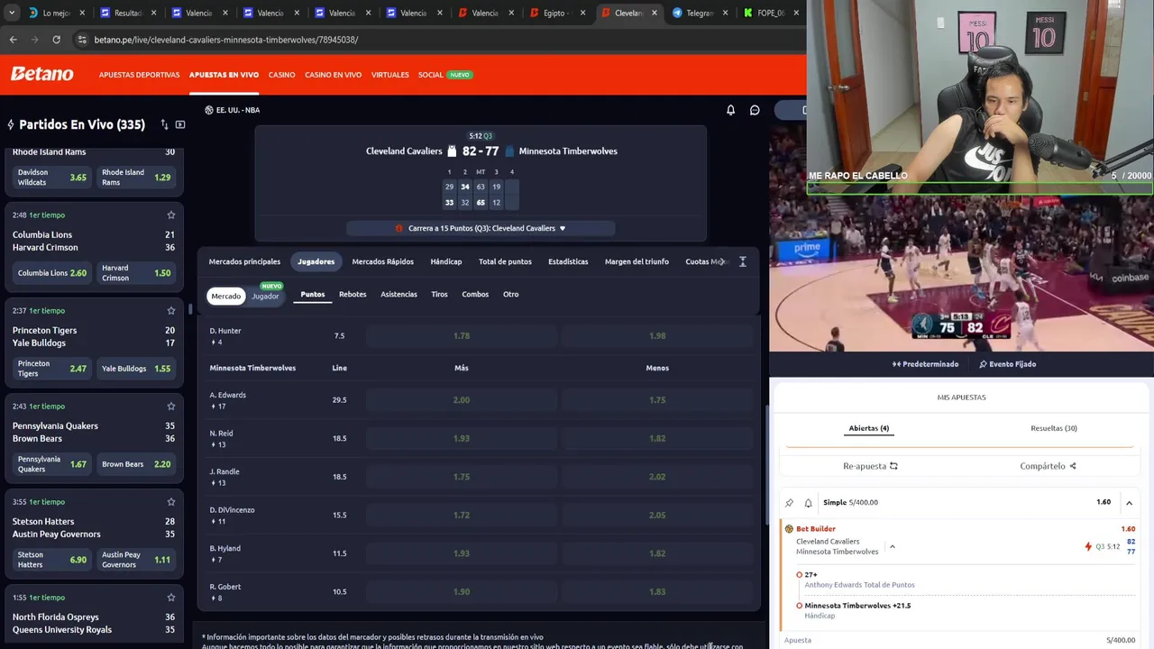1154x649 pixels.
Task: Favorite the North Florida Ospreys match
Action: 171,597
